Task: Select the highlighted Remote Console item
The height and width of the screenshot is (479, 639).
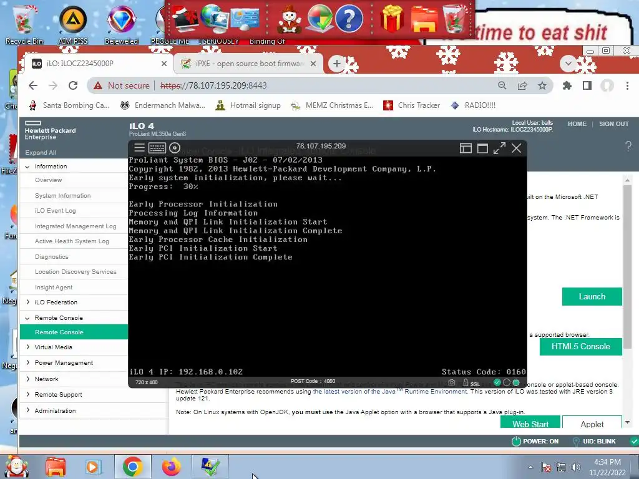Action: tap(74, 332)
